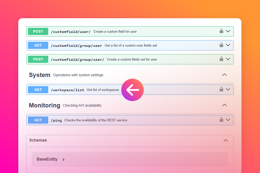This screenshot has height=173, width=260.
Task: Click lock icon on POST /customfield/group/user/ row
Action: [221, 59]
